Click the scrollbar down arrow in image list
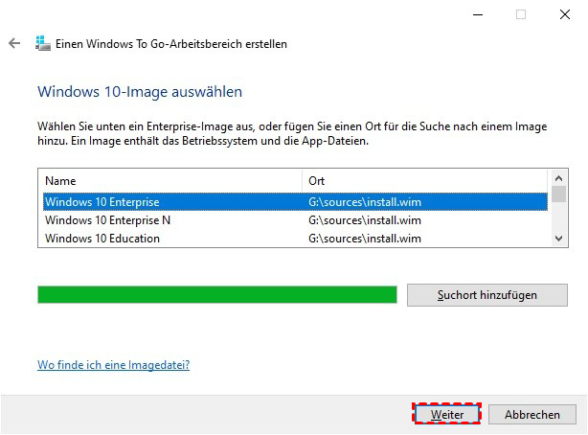588x435 pixels. point(559,238)
